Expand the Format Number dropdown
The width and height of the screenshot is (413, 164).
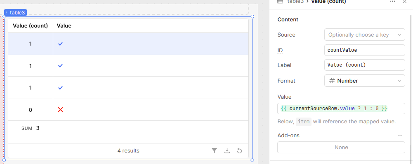365,81
